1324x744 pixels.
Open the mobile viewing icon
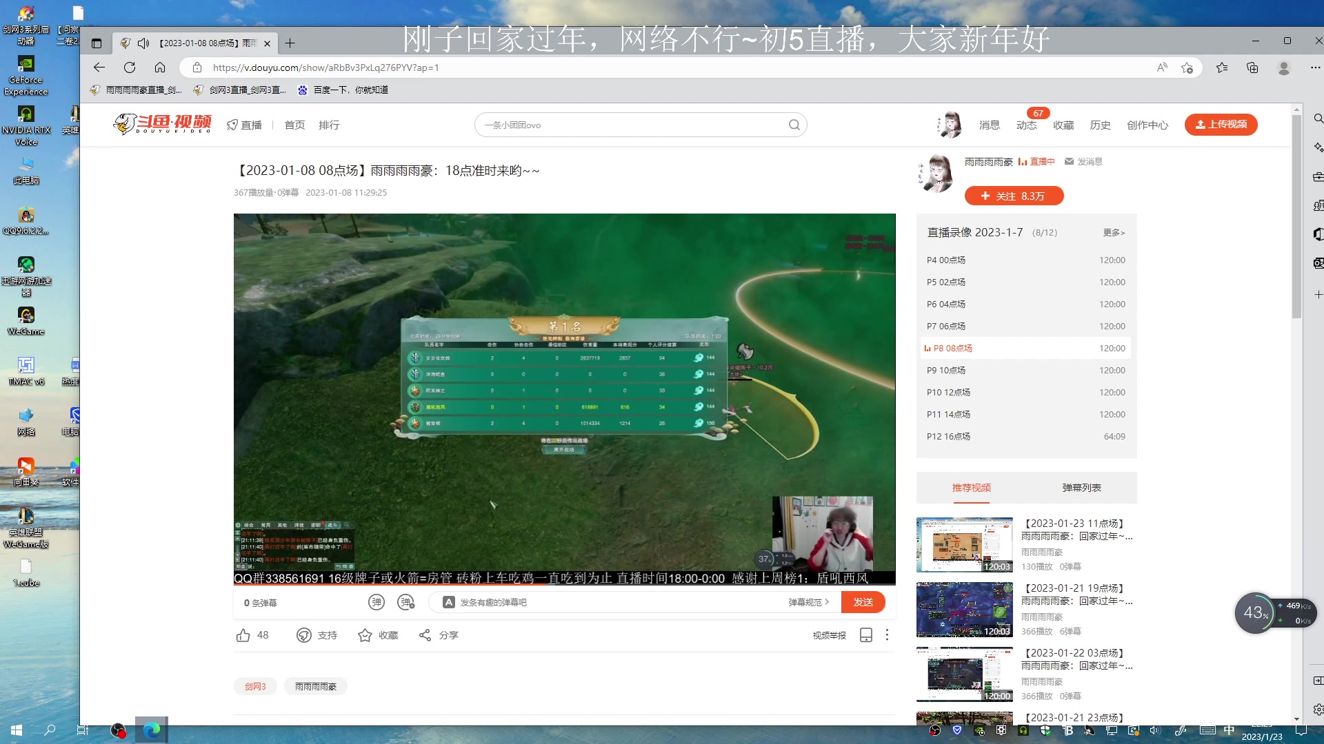coord(866,635)
